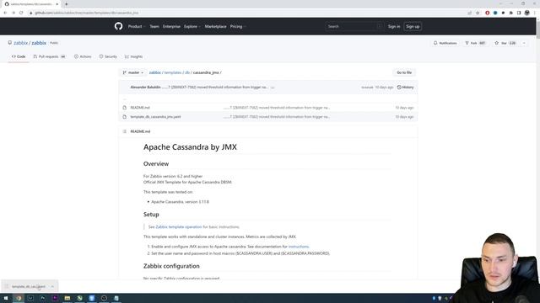Click the Enterprise menu item

(x=171, y=26)
